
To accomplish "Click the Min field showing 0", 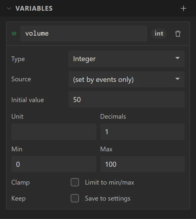I will point(54,164).
